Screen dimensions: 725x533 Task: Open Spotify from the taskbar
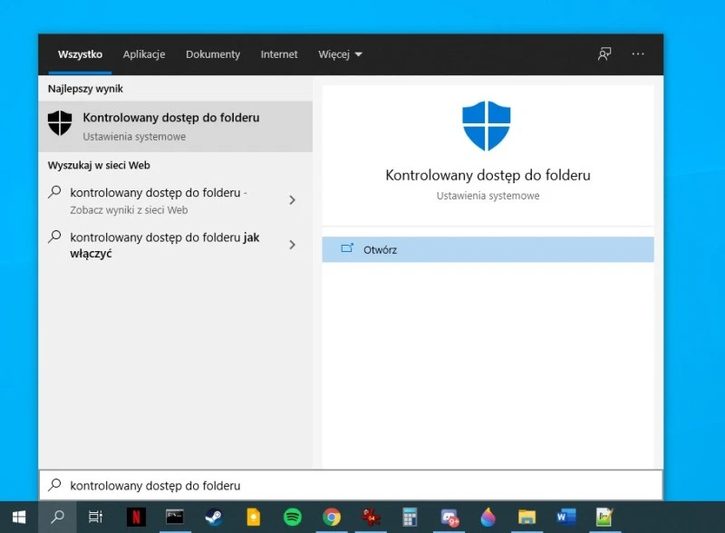(x=292, y=517)
